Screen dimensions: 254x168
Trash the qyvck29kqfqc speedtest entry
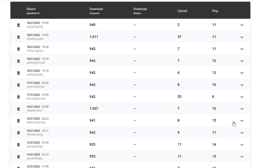(18, 157)
